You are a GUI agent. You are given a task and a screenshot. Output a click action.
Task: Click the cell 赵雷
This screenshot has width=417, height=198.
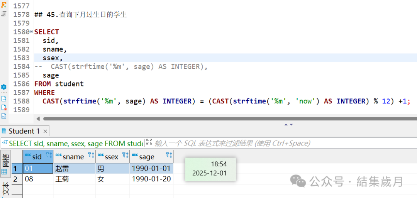tap(75, 169)
